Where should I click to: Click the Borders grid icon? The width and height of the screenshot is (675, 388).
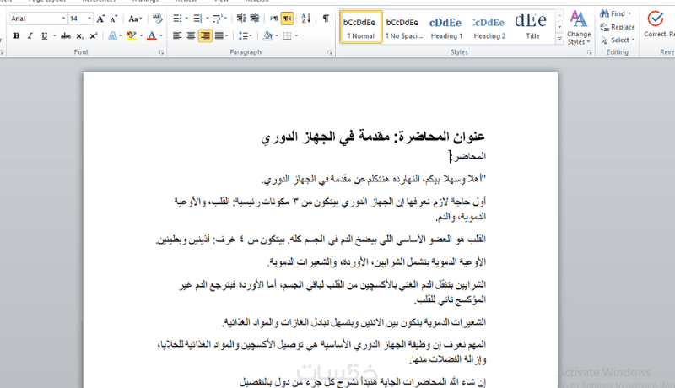coord(288,36)
